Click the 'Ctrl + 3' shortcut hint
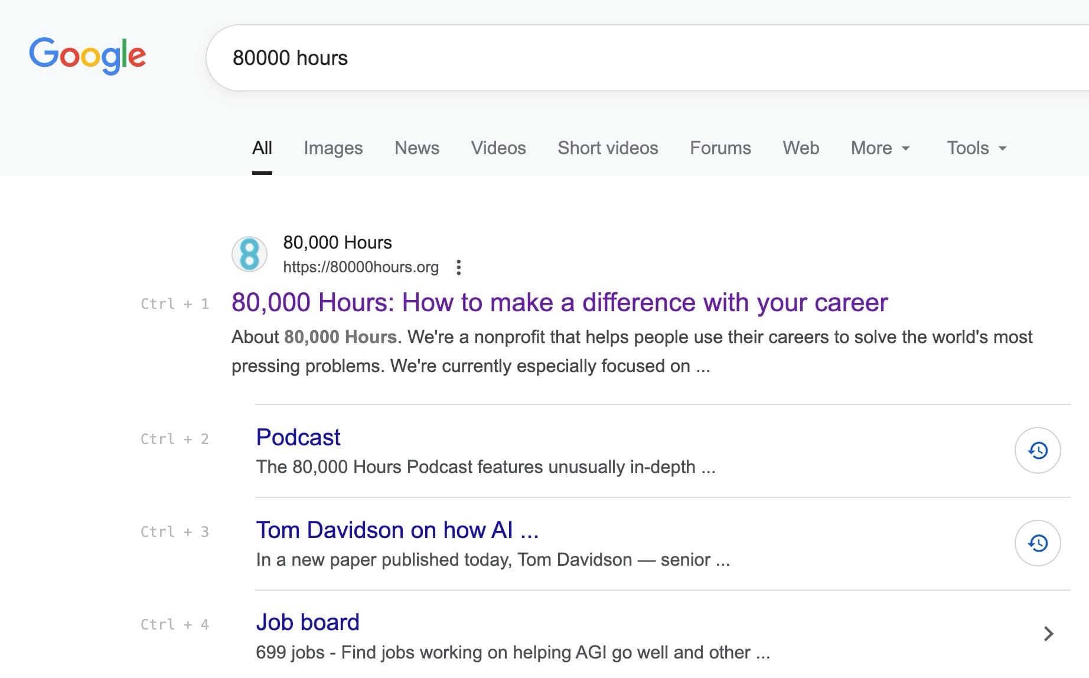Screen dimensions: 1089x678 175,532
